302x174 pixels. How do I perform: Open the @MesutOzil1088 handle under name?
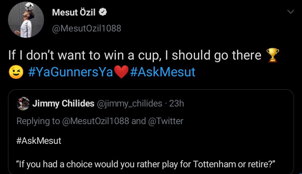point(86,29)
